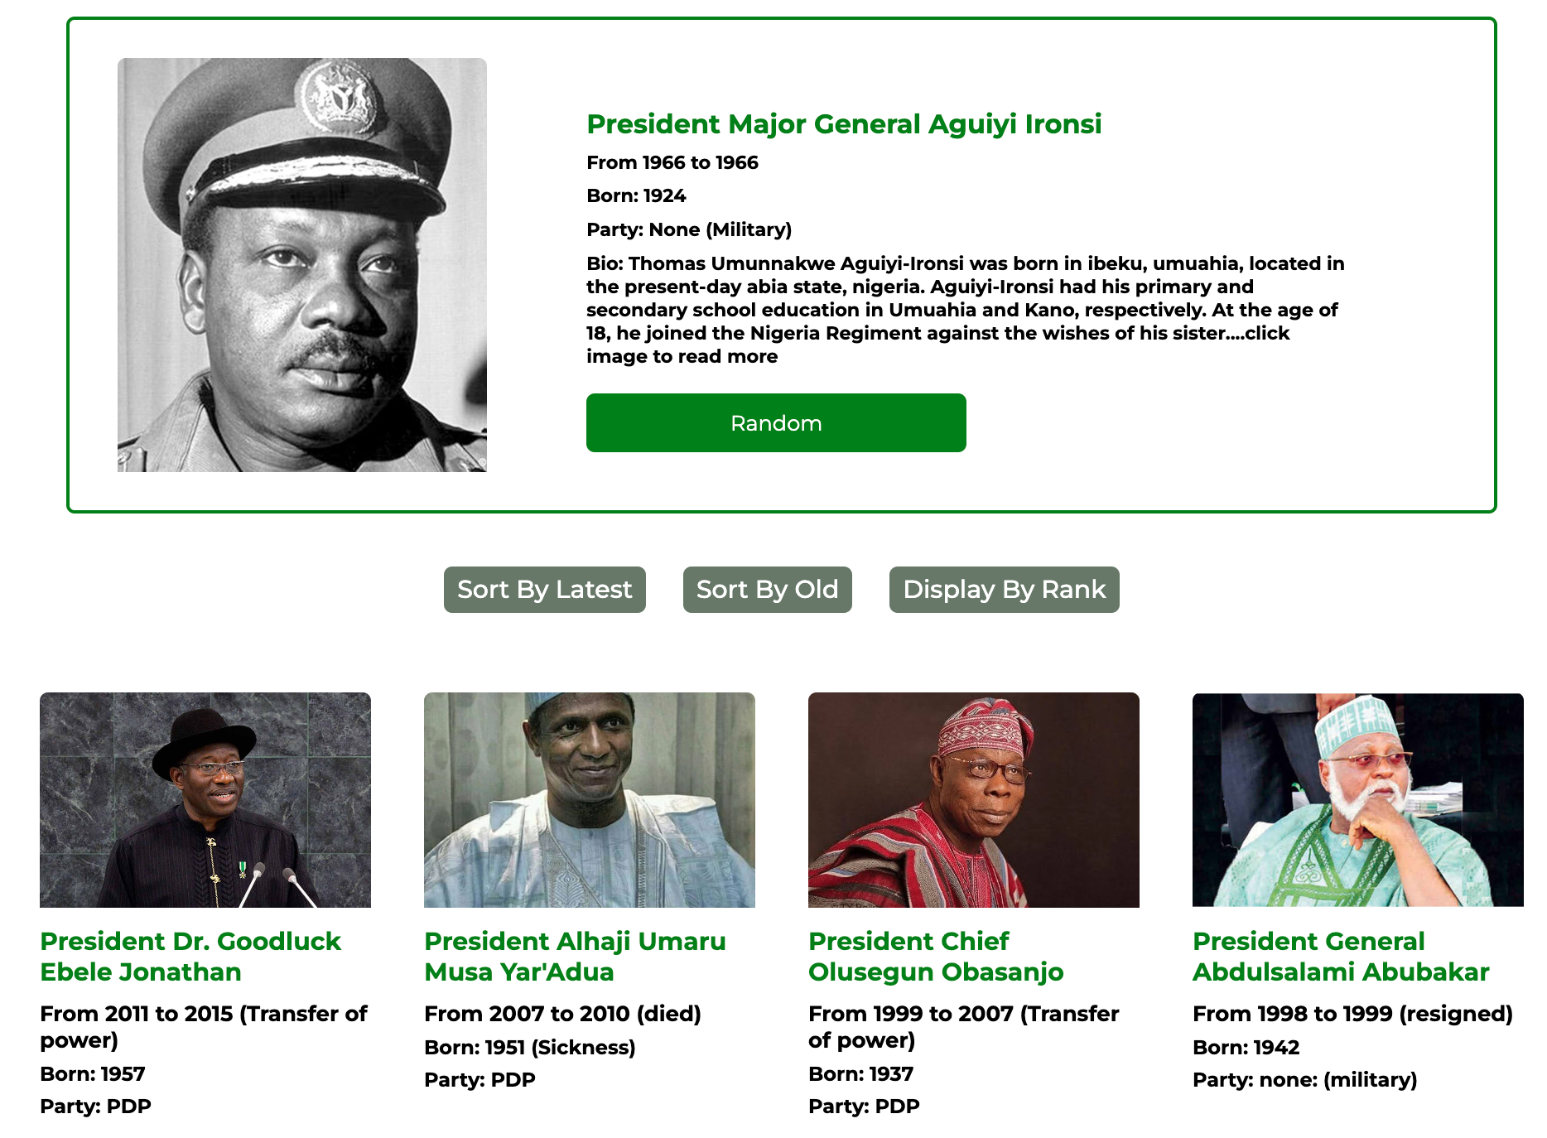
Task: Click the 'Born: 1924' detail line
Action: [635, 195]
